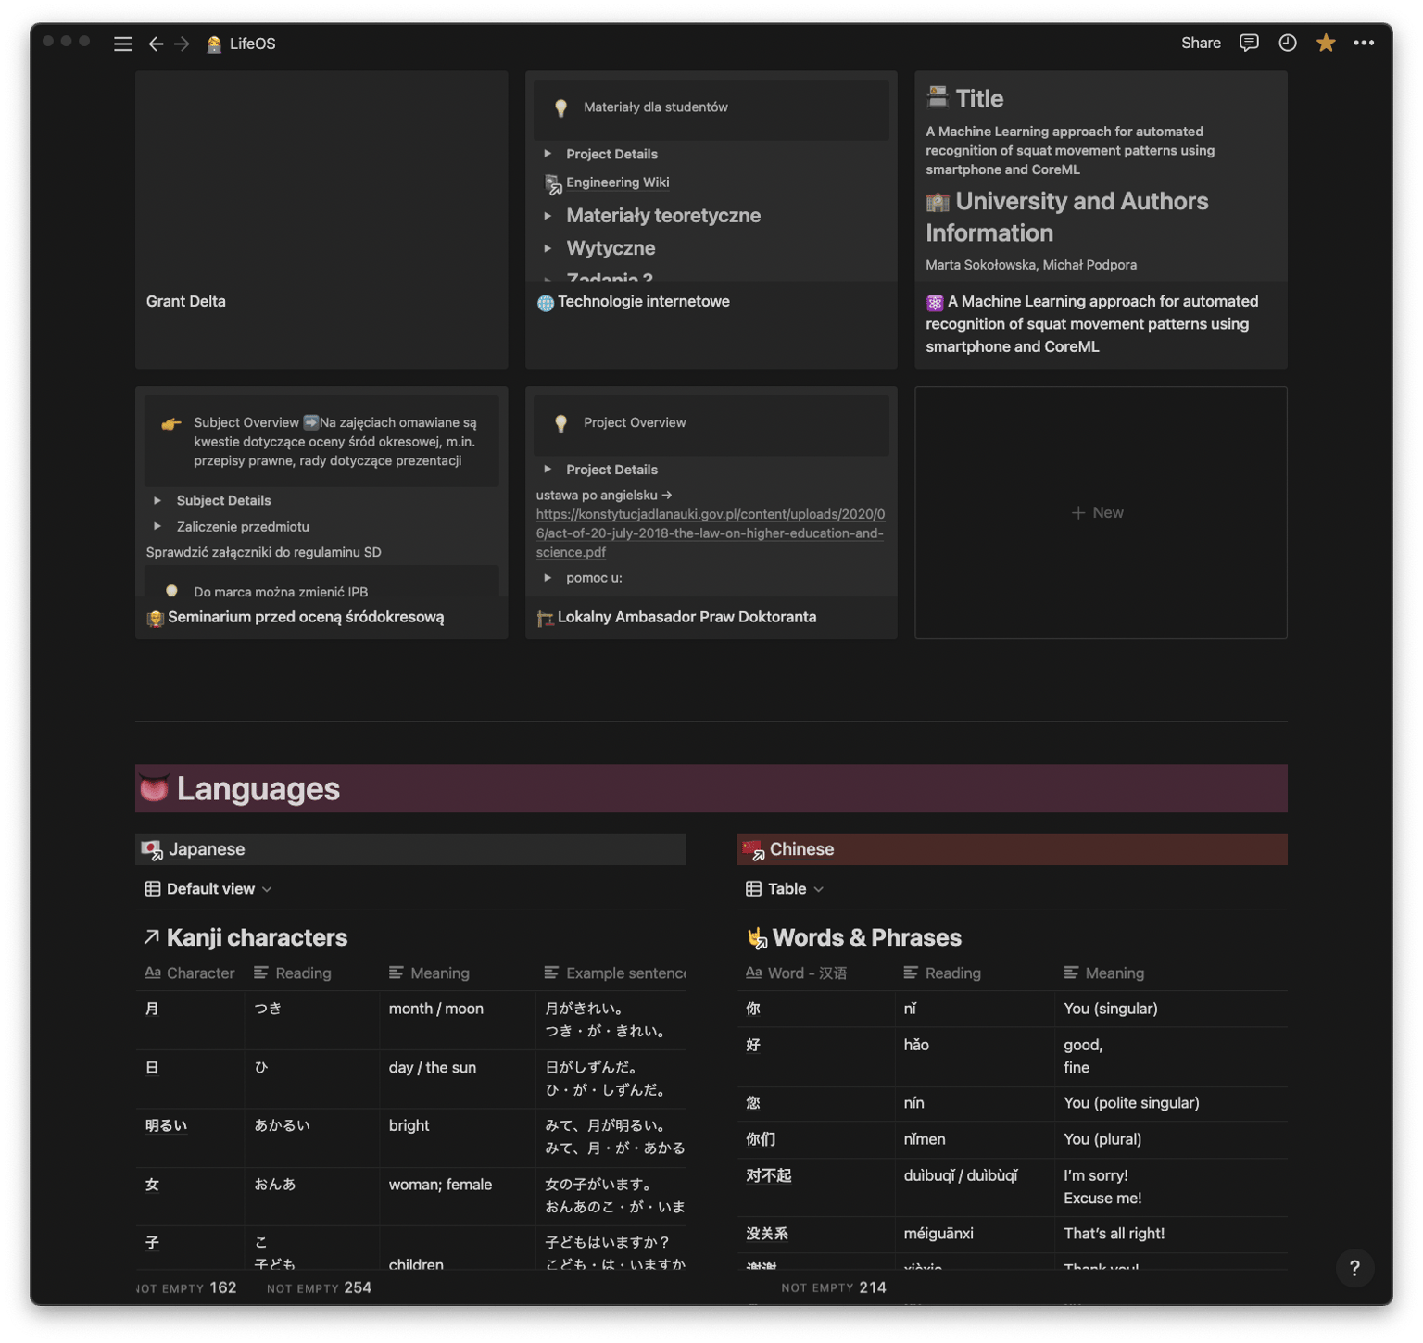Open the konstytucjadlanauki.gov.pl PDF link
The height and width of the screenshot is (1343, 1423).
click(711, 533)
